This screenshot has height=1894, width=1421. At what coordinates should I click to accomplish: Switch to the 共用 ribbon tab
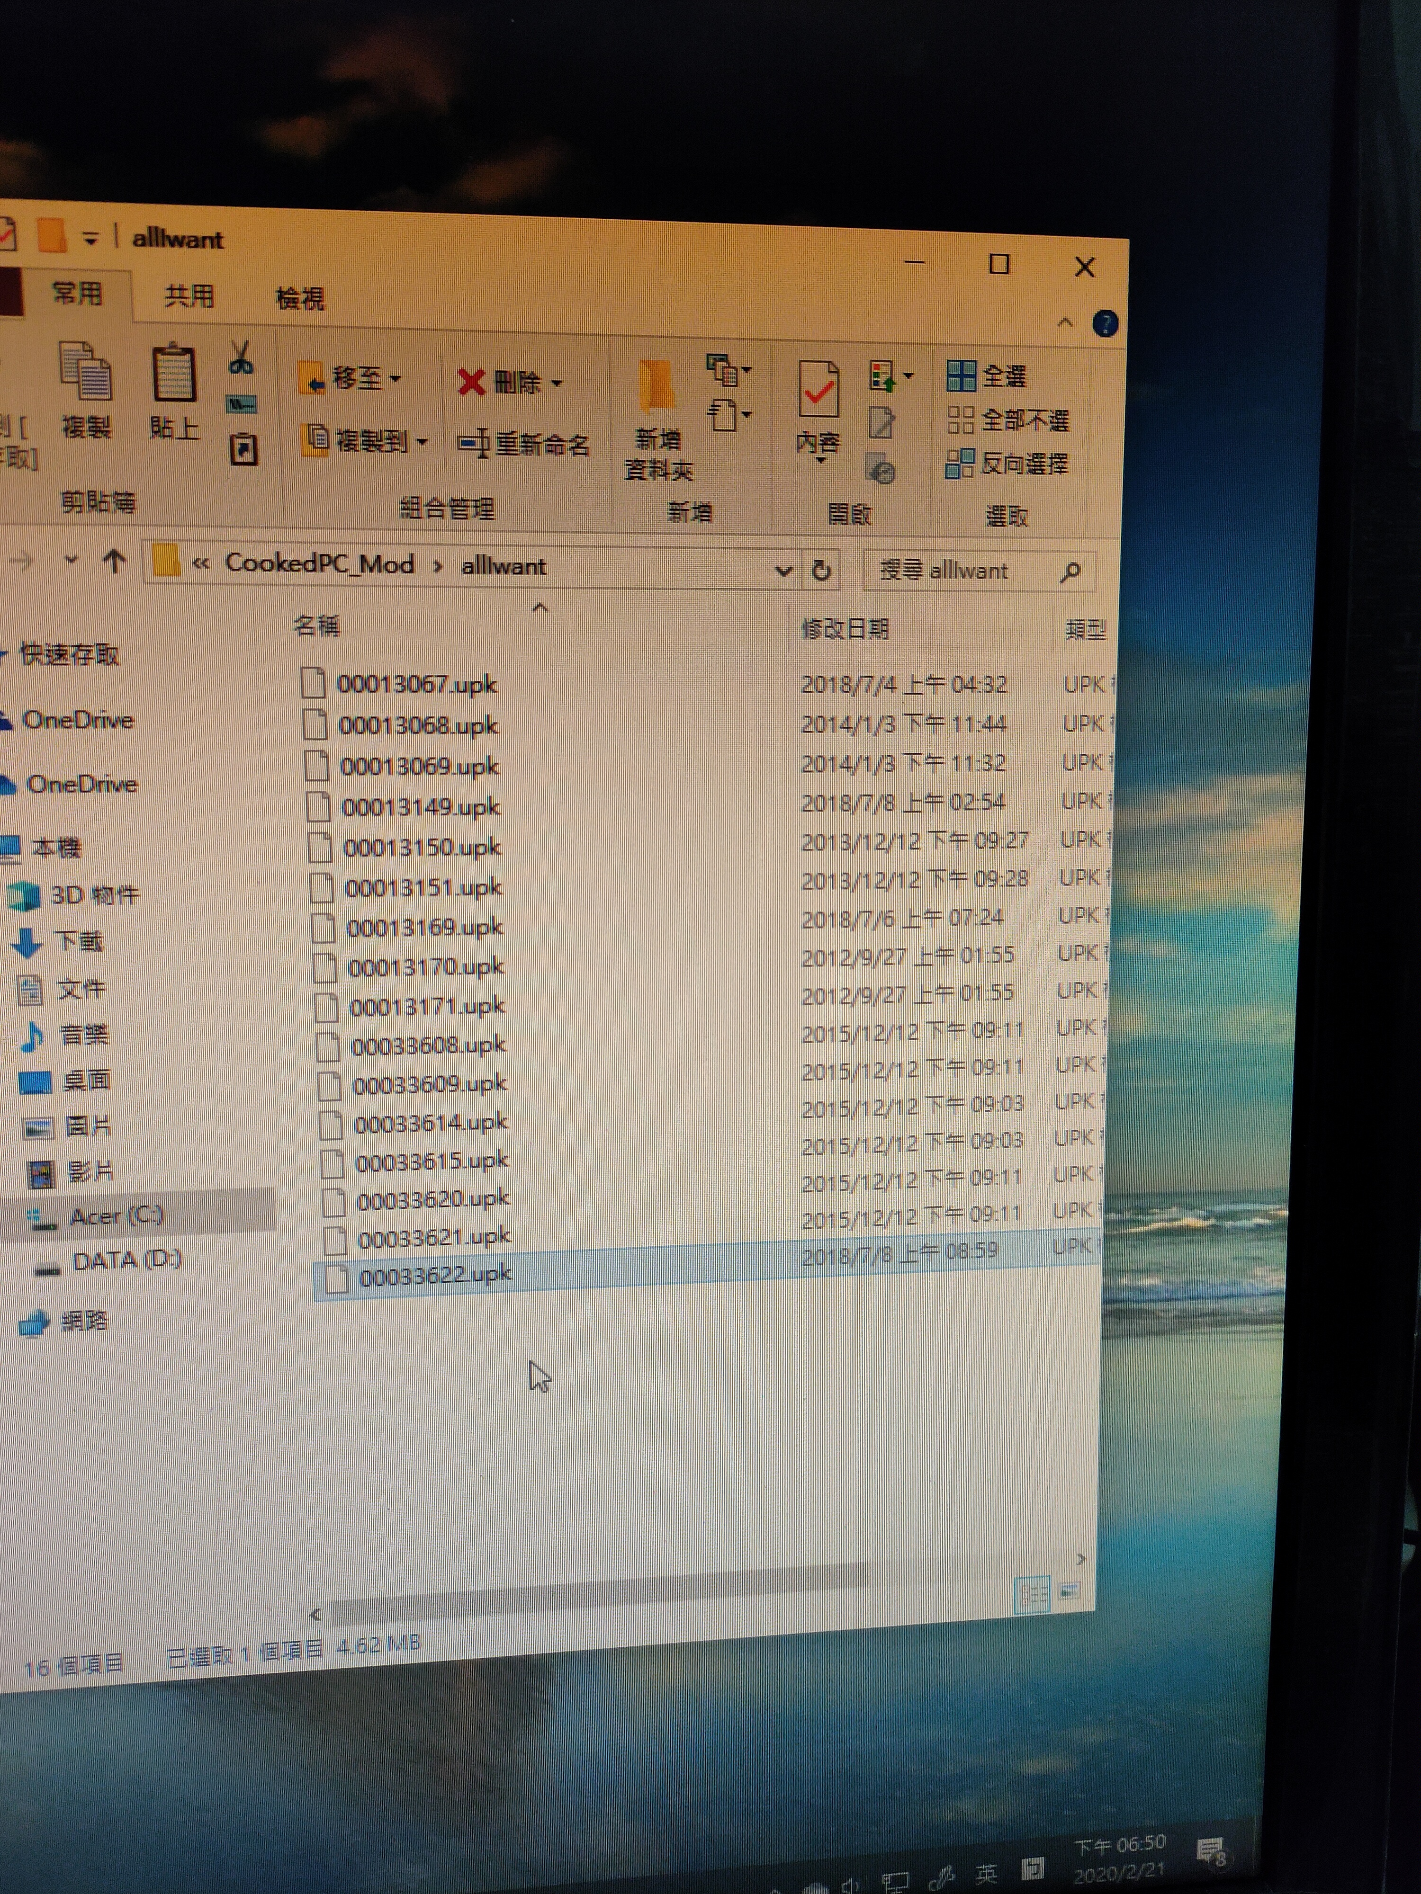(x=189, y=296)
